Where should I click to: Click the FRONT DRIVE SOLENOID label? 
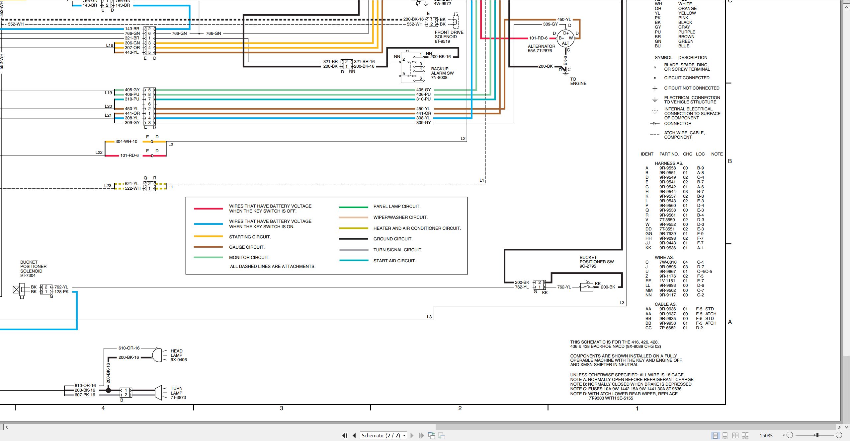tap(449, 37)
